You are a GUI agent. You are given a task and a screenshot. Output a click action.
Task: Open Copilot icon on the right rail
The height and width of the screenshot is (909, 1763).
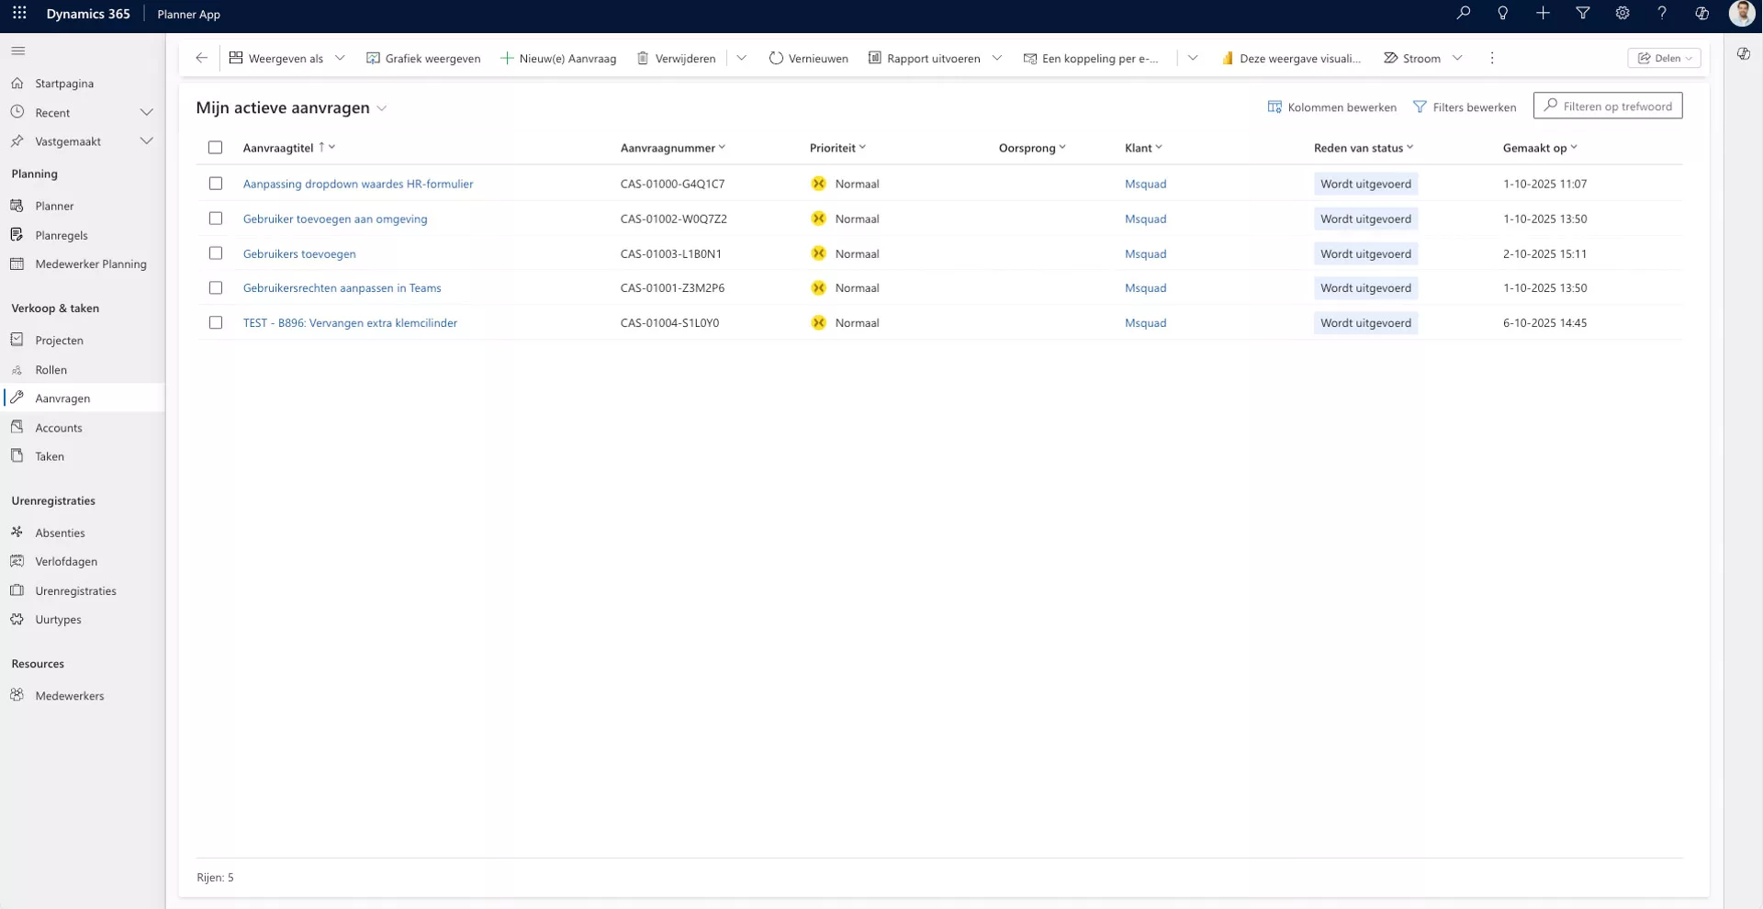pos(1744,54)
